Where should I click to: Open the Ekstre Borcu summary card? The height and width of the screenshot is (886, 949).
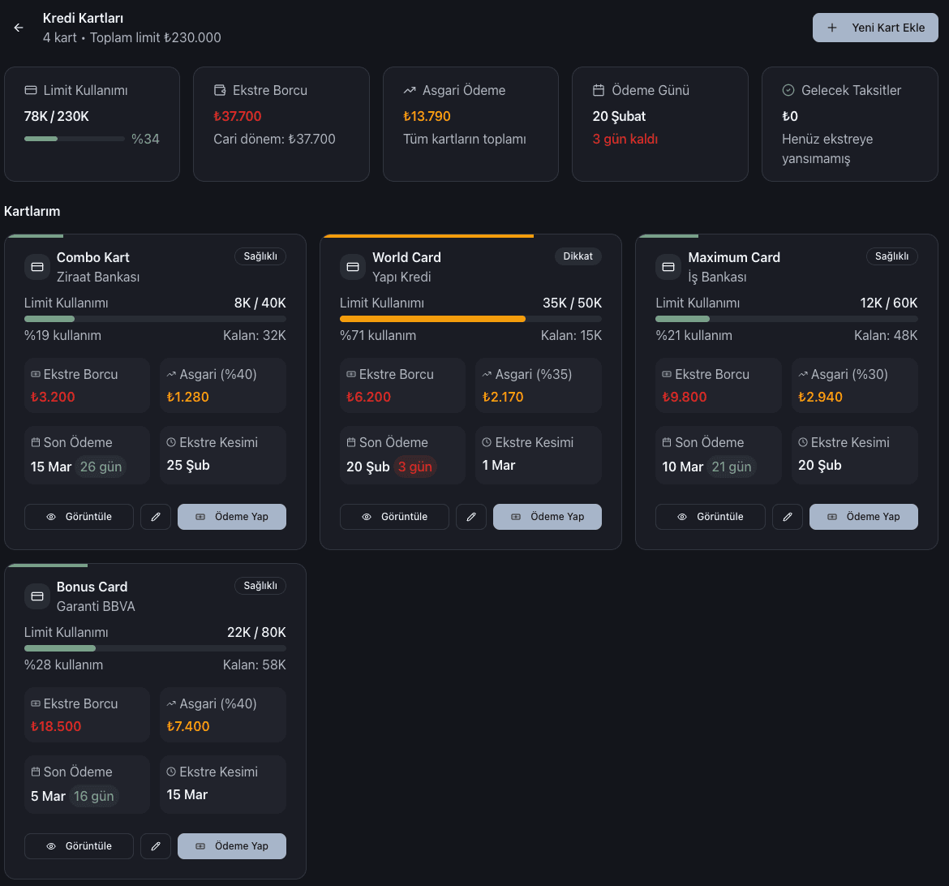[281, 123]
